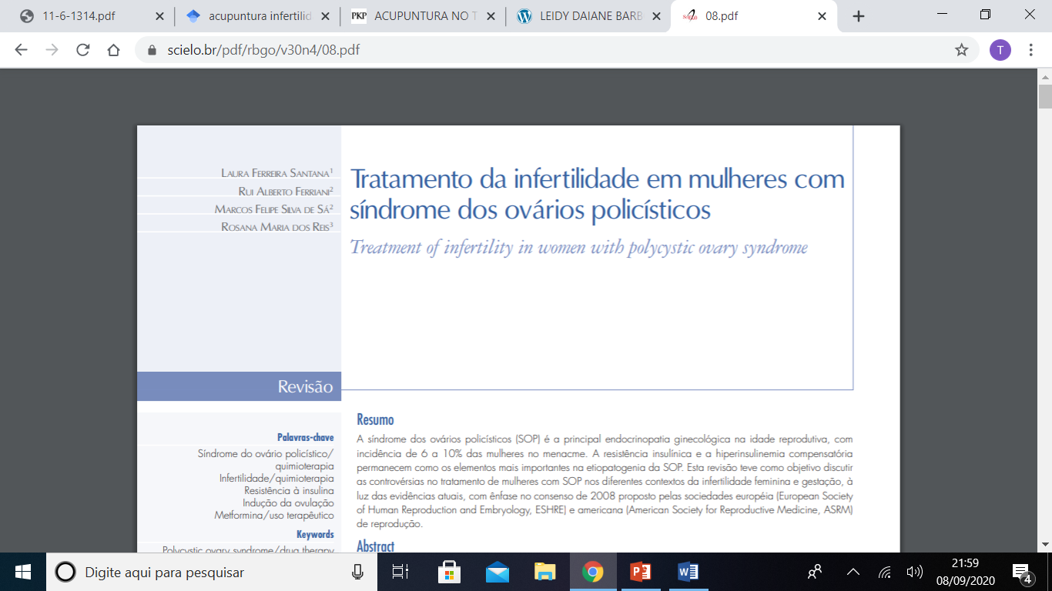Screen dimensions: 1052x591
Task: Open the notifications action center
Action: 1022,572
